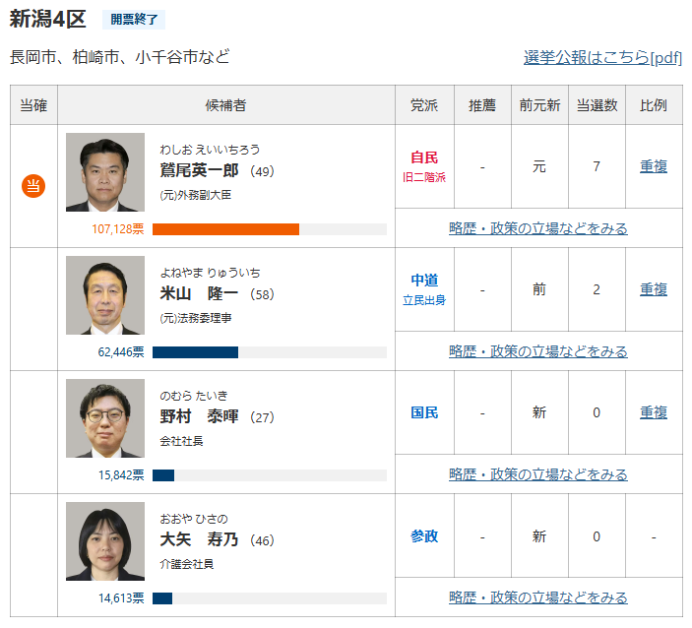Click the 参政 party label

[424, 536]
